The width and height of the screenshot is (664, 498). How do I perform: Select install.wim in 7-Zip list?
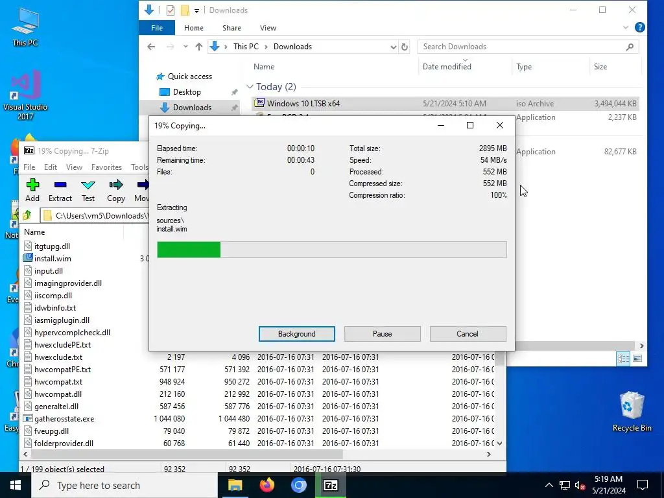53,258
